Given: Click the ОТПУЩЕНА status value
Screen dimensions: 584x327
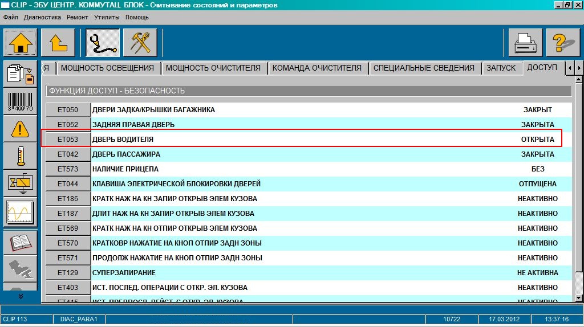Looking at the screenshot, I should 537,184.
